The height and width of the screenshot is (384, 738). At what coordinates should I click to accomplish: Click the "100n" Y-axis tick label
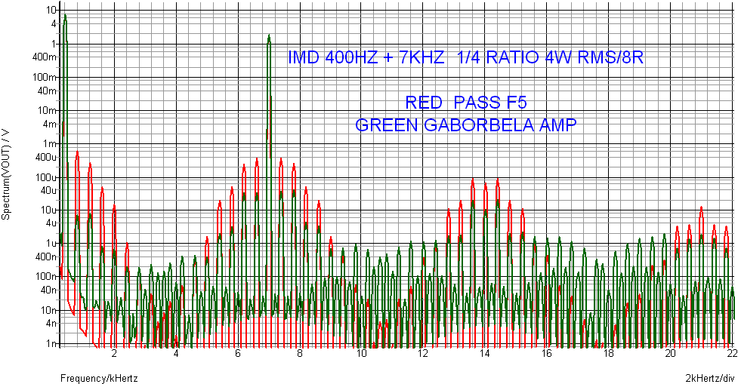pos(45,276)
